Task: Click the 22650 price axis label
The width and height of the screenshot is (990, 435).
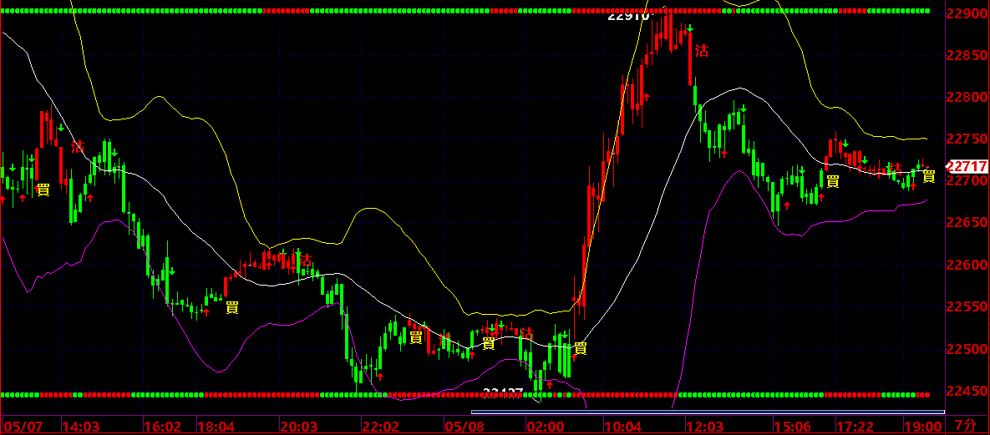Action: click(x=967, y=223)
